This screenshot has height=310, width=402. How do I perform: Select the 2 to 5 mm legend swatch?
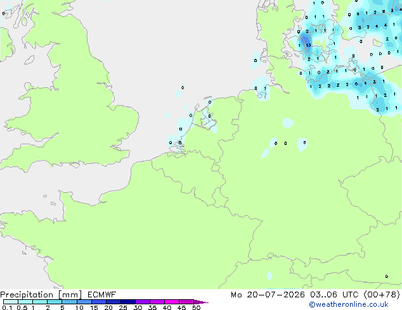[x=55, y=302]
